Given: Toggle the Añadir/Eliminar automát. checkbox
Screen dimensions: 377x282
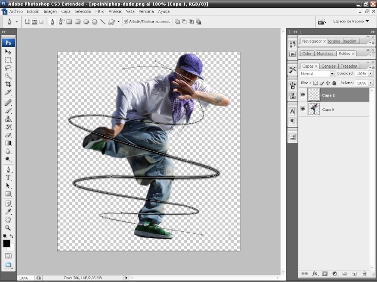Looking at the screenshot, I should pyautogui.click(x=126, y=22).
